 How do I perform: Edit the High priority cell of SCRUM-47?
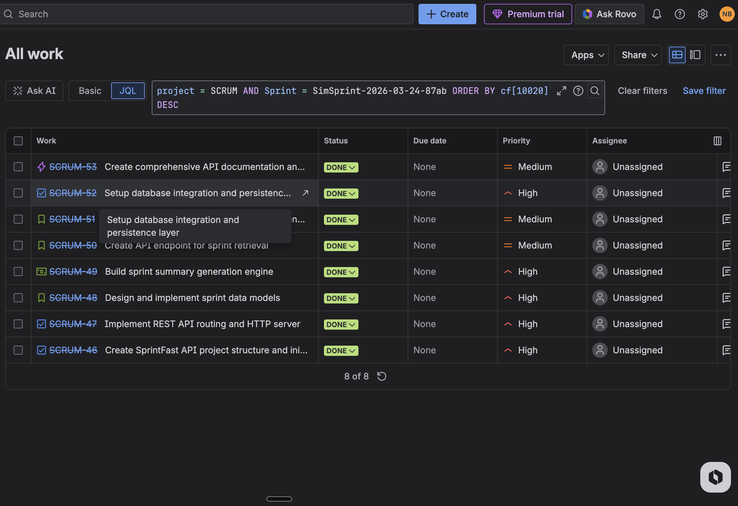coord(542,324)
